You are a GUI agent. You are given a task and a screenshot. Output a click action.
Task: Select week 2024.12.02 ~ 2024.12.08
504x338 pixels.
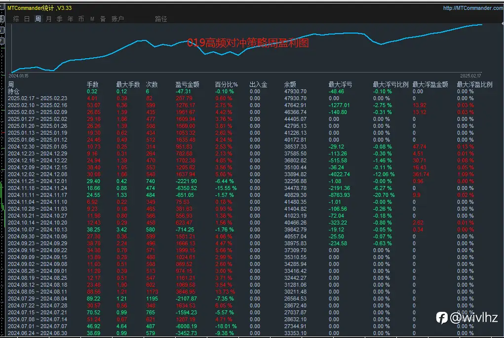pyautogui.click(x=38, y=175)
